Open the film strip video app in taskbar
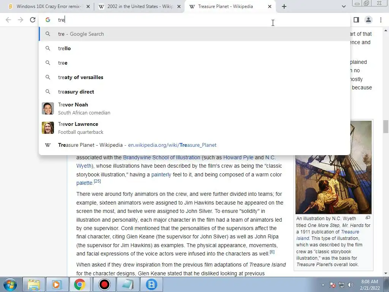The image size is (389, 292). click(151, 284)
